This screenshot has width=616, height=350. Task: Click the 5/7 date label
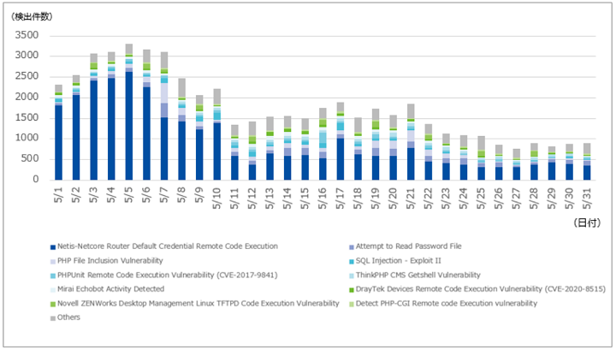[x=164, y=195]
